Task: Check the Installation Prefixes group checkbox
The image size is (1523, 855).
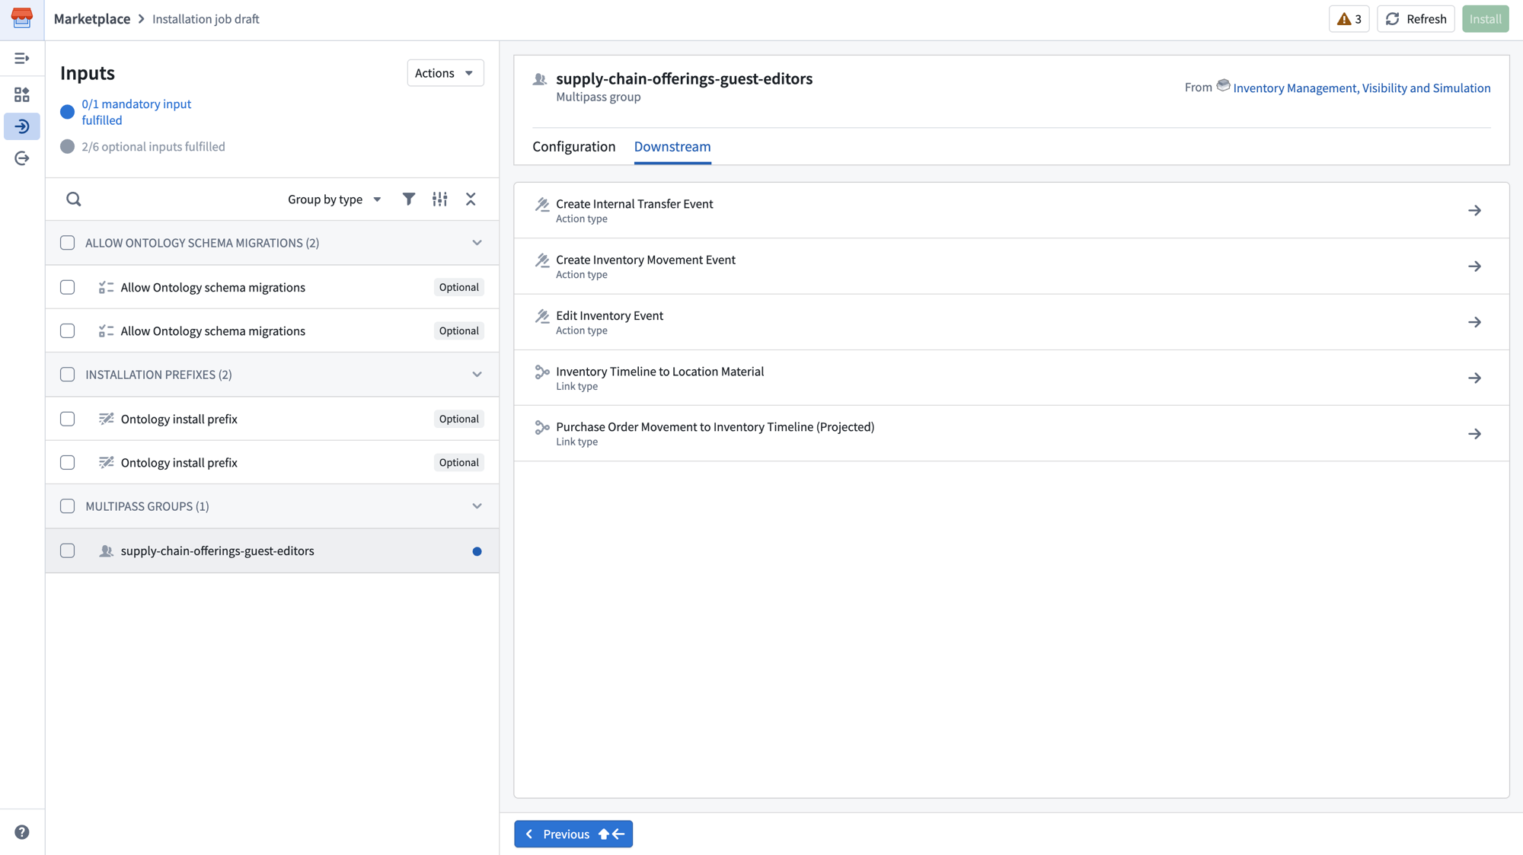Action: pos(68,375)
